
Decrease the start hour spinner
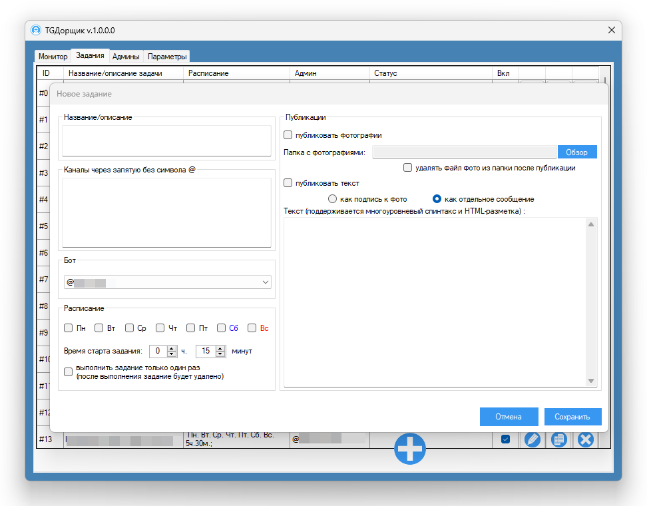[172, 354]
